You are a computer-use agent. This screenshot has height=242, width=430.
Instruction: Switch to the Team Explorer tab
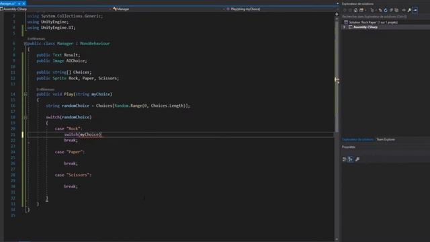click(x=386, y=139)
